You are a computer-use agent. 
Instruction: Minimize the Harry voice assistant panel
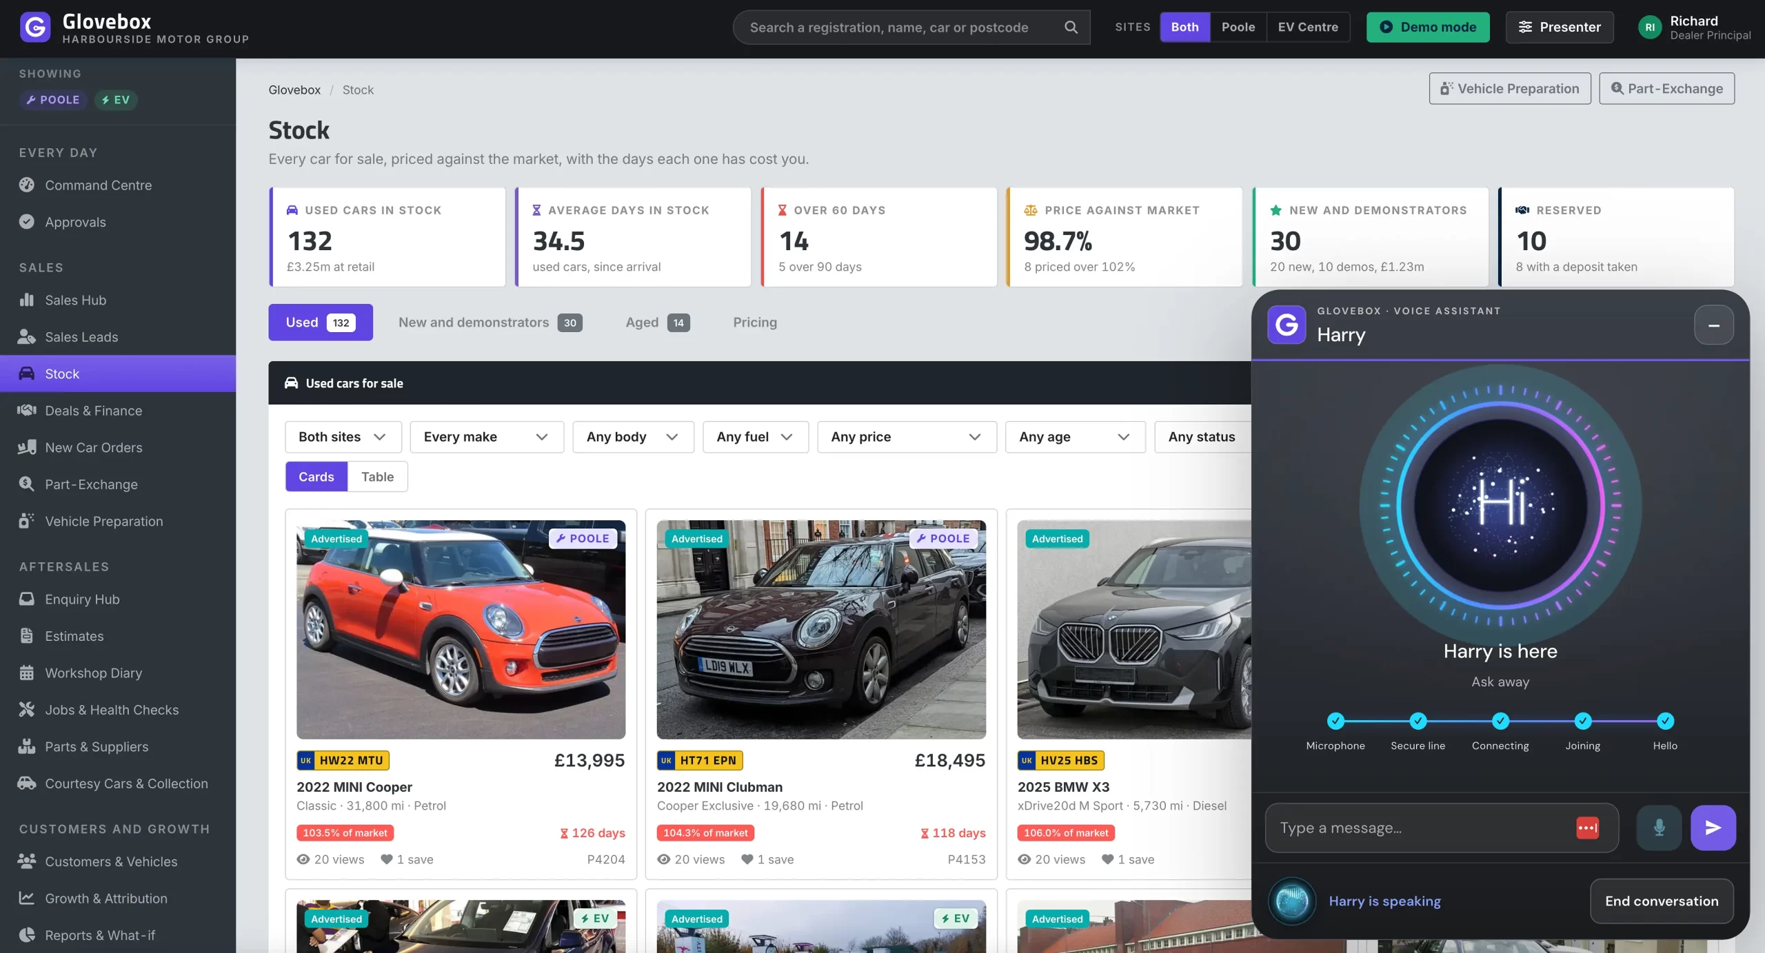1713,325
